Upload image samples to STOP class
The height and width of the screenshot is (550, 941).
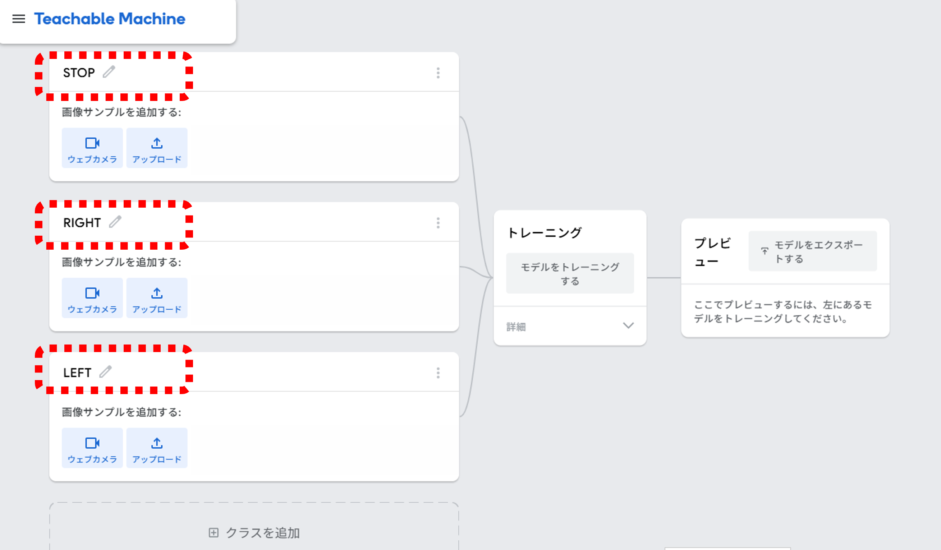[157, 148]
